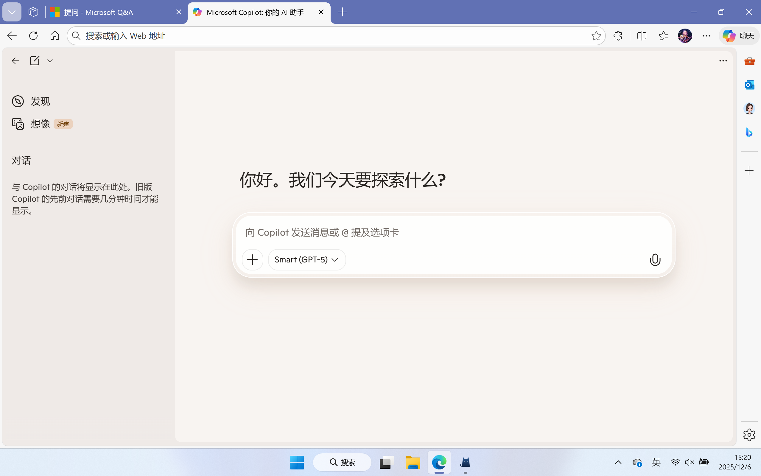Open the attachment plus button in the chat box

click(252, 259)
